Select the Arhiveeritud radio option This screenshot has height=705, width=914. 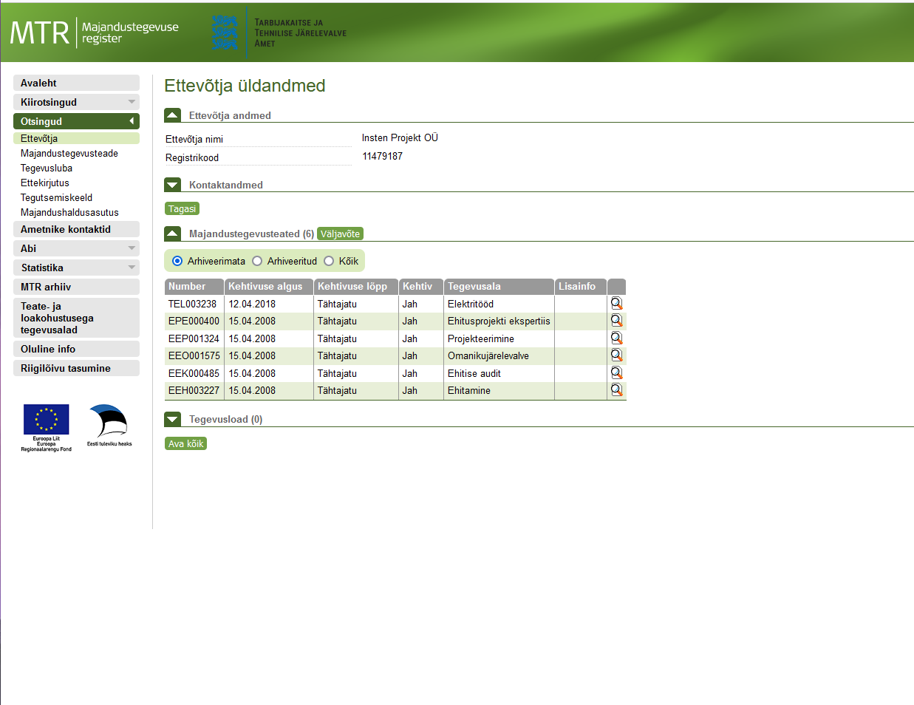[x=257, y=261]
